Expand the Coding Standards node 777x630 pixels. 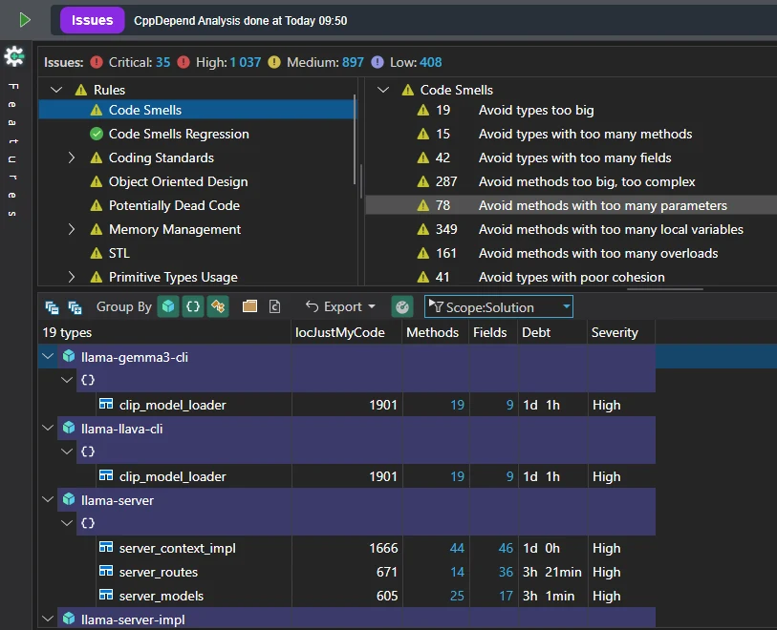[72, 157]
